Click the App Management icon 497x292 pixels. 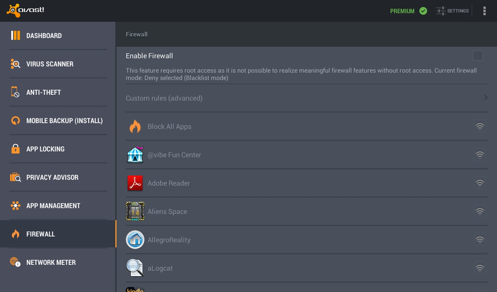[16, 205]
